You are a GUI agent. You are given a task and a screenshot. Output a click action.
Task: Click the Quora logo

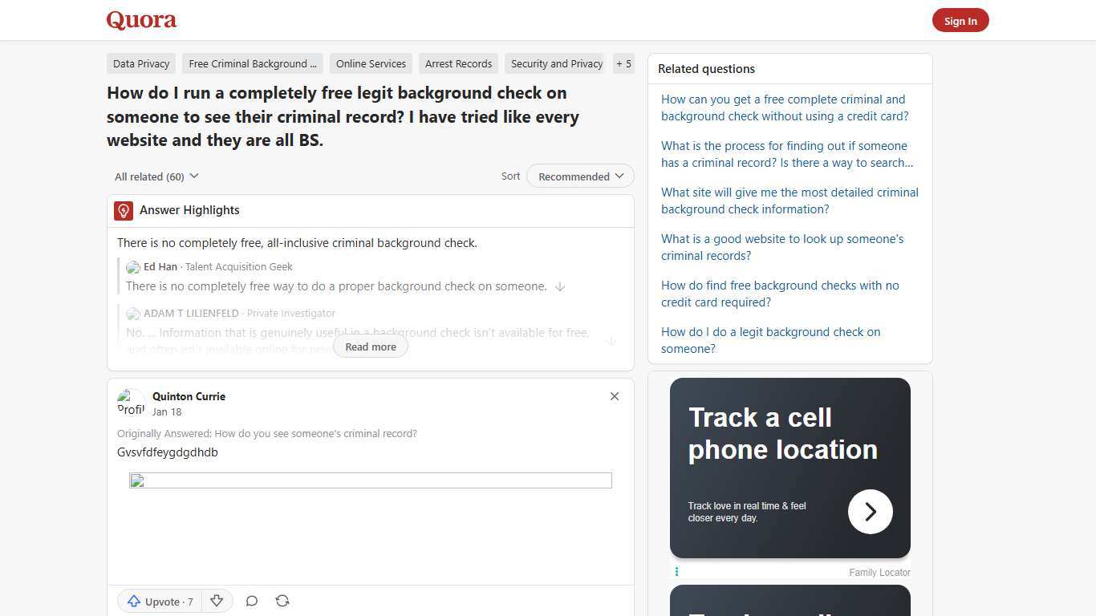point(140,19)
